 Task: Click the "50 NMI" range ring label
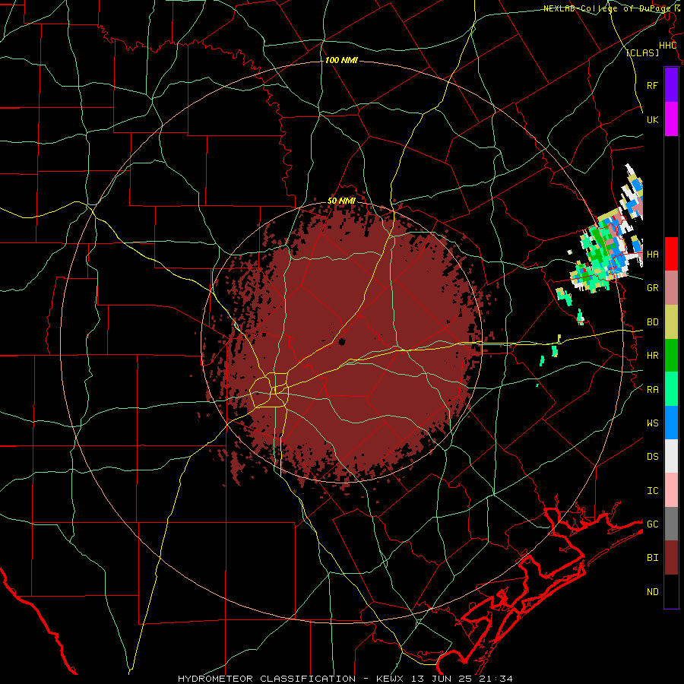point(341,201)
